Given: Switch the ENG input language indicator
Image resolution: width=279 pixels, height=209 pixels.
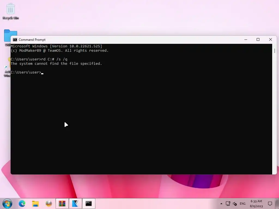Looking at the screenshot, I should point(242,204).
